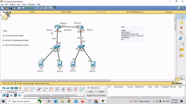This screenshot has height=104, width=186.
Task: Click the New file icon in toolbar
Action: click(2, 8)
